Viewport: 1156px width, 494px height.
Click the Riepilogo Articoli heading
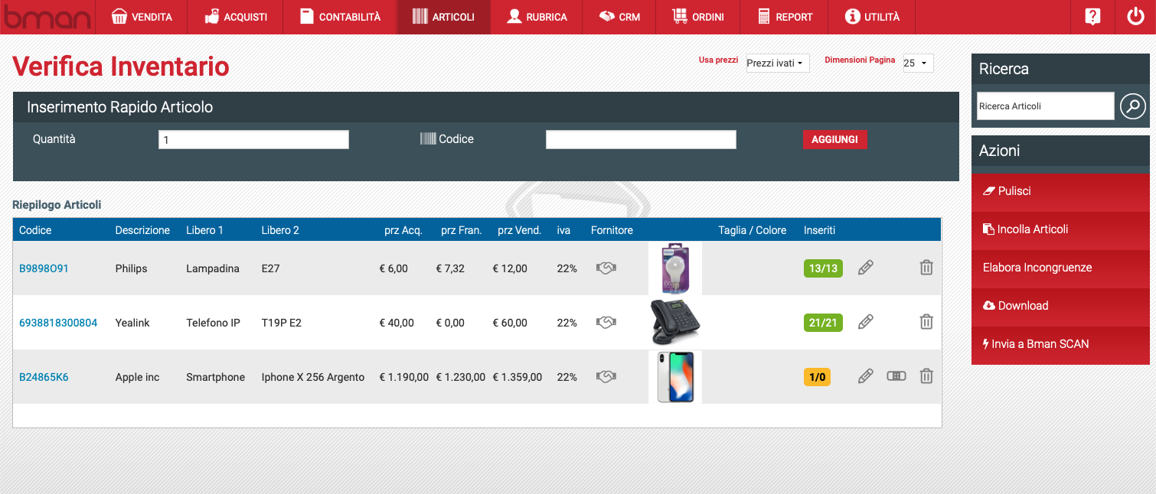point(57,205)
